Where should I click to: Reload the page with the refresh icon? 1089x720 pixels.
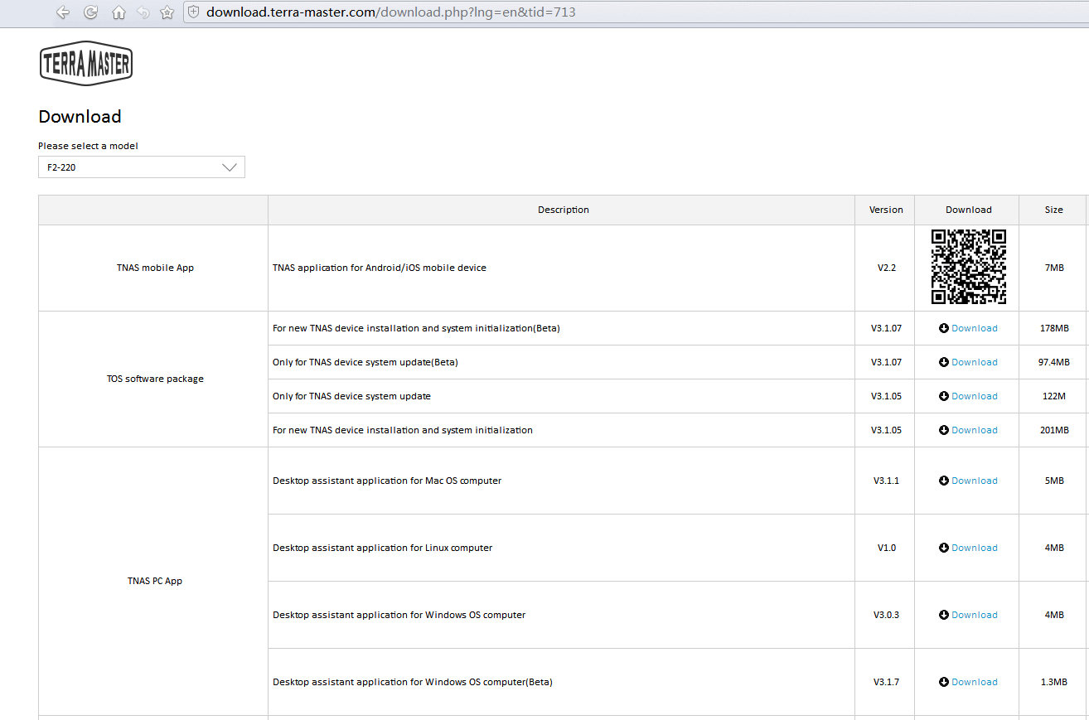91,12
